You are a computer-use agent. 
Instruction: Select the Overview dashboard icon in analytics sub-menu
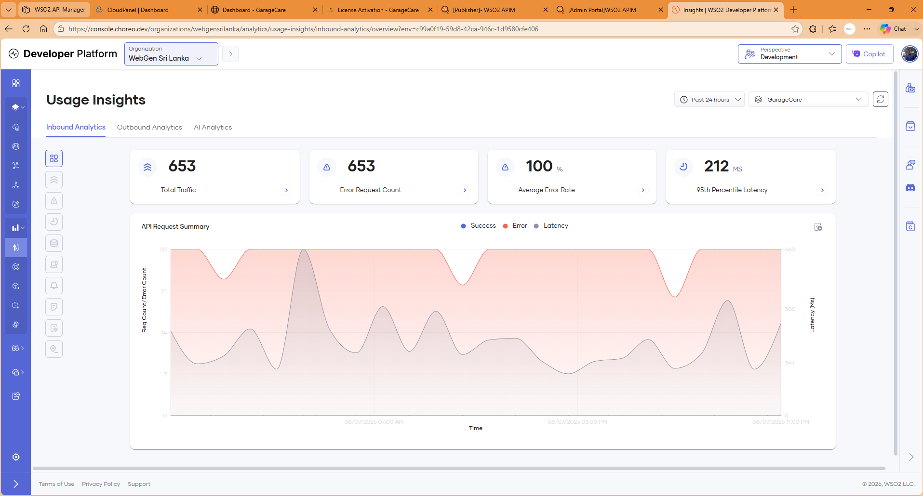point(54,158)
